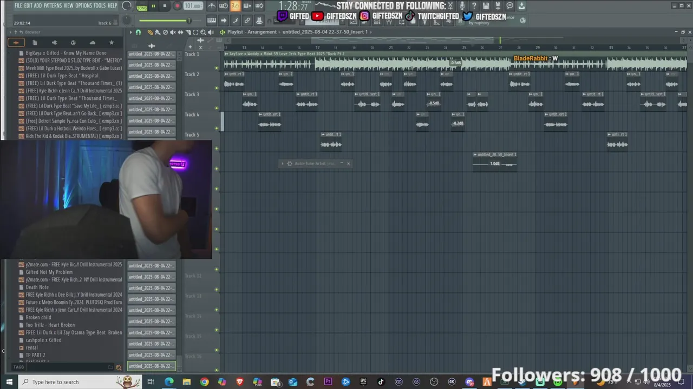The height and width of the screenshot is (389, 693).
Task: Select the playlist Mute tool
Action: [173, 32]
